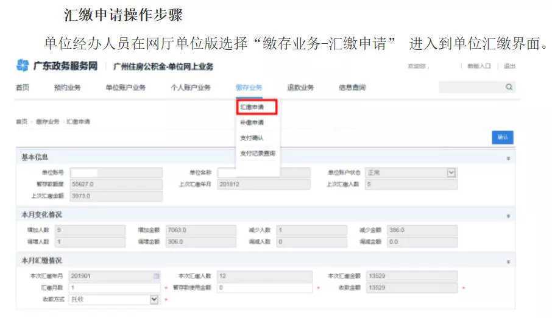Collapse the 基本信息 section
The width and height of the screenshot is (552, 318).
[508, 158]
